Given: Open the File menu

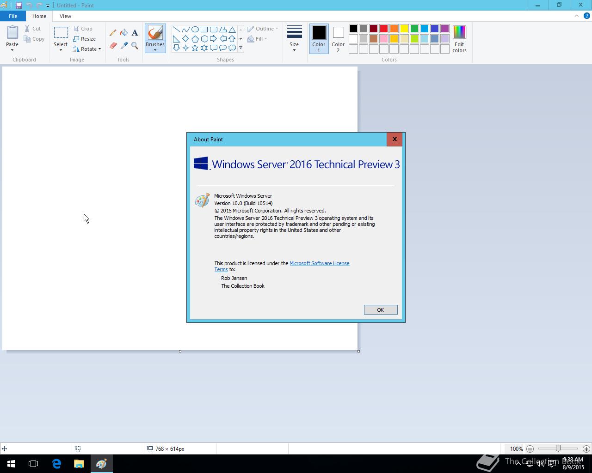Looking at the screenshot, I should coord(13,16).
